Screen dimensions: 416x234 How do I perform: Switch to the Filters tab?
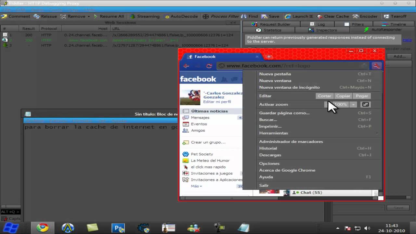[354, 24]
